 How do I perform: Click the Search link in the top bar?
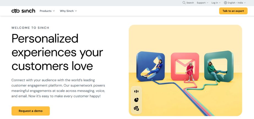coord(188,3)
